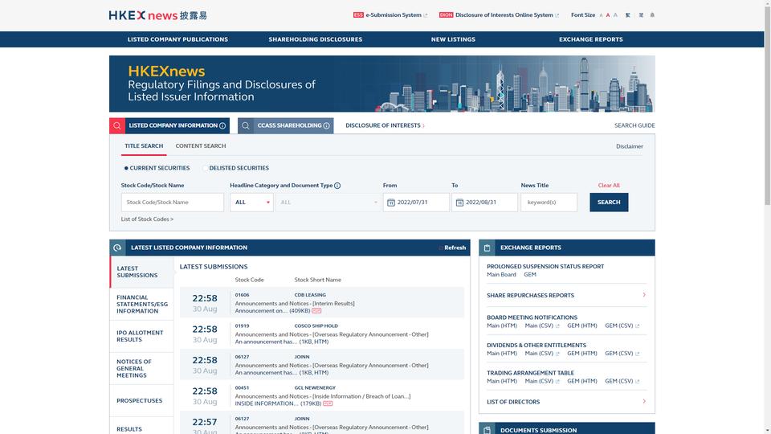The width and height of the screenshot is (771, 434).
Task: Click PDF icon on CDB Leasing announcement
Action: click(x=316, y=310)
